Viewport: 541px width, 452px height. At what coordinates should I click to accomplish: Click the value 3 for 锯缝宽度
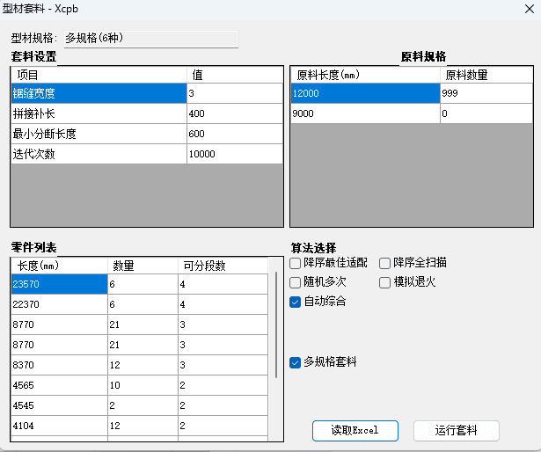coord(235,93)
